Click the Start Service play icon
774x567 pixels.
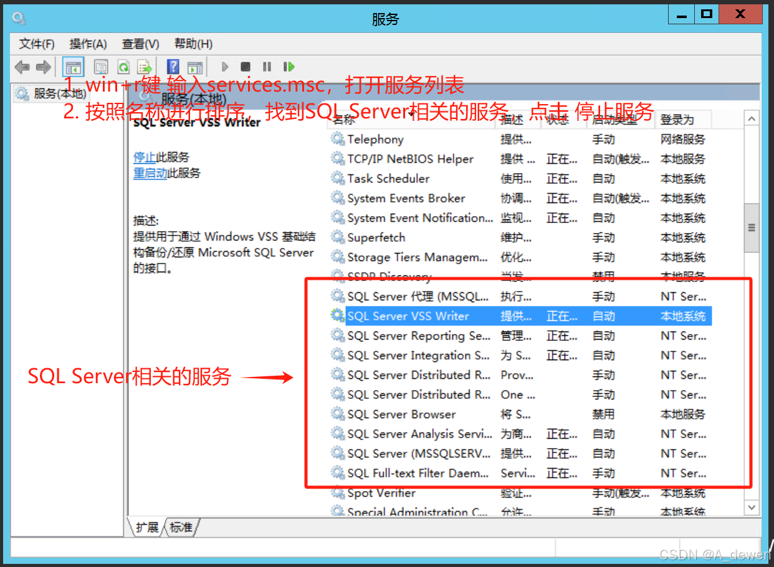pyautogui.click(x=226, y=67)
